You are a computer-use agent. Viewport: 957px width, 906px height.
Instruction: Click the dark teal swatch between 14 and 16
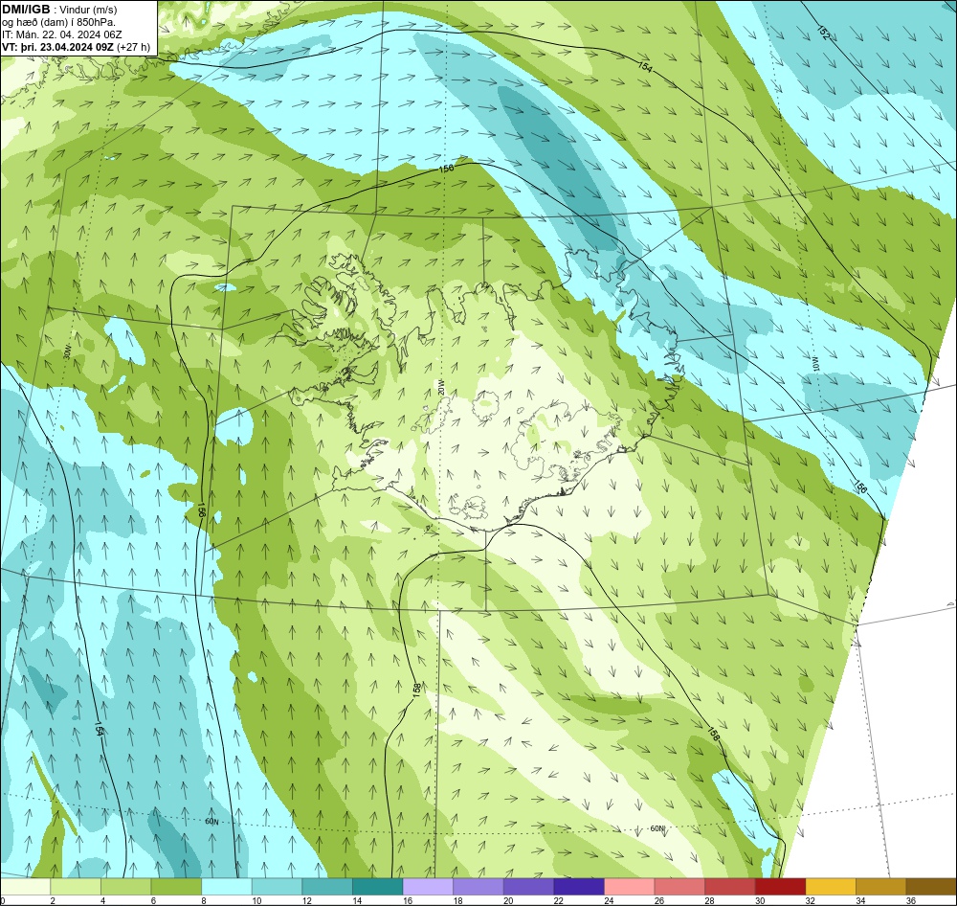(x=378, y=887)
